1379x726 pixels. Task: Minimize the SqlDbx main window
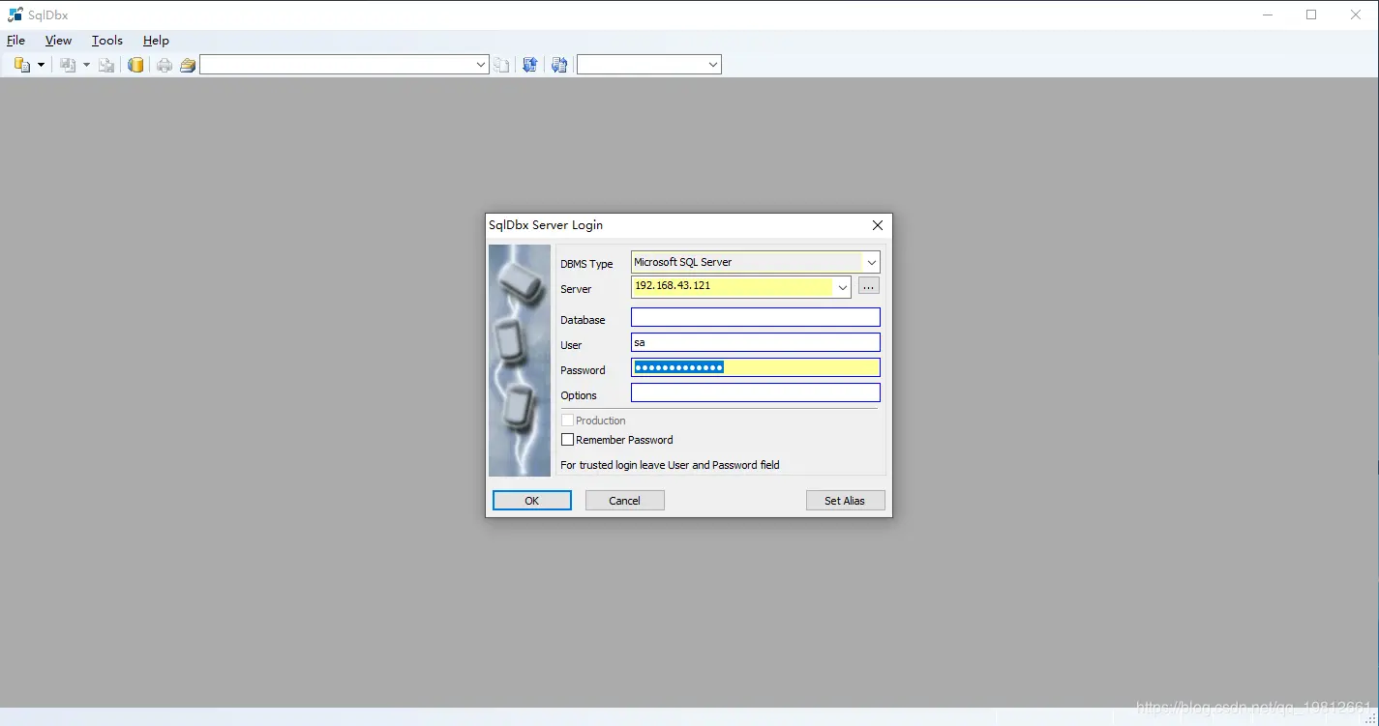[x=1268, y=15]
